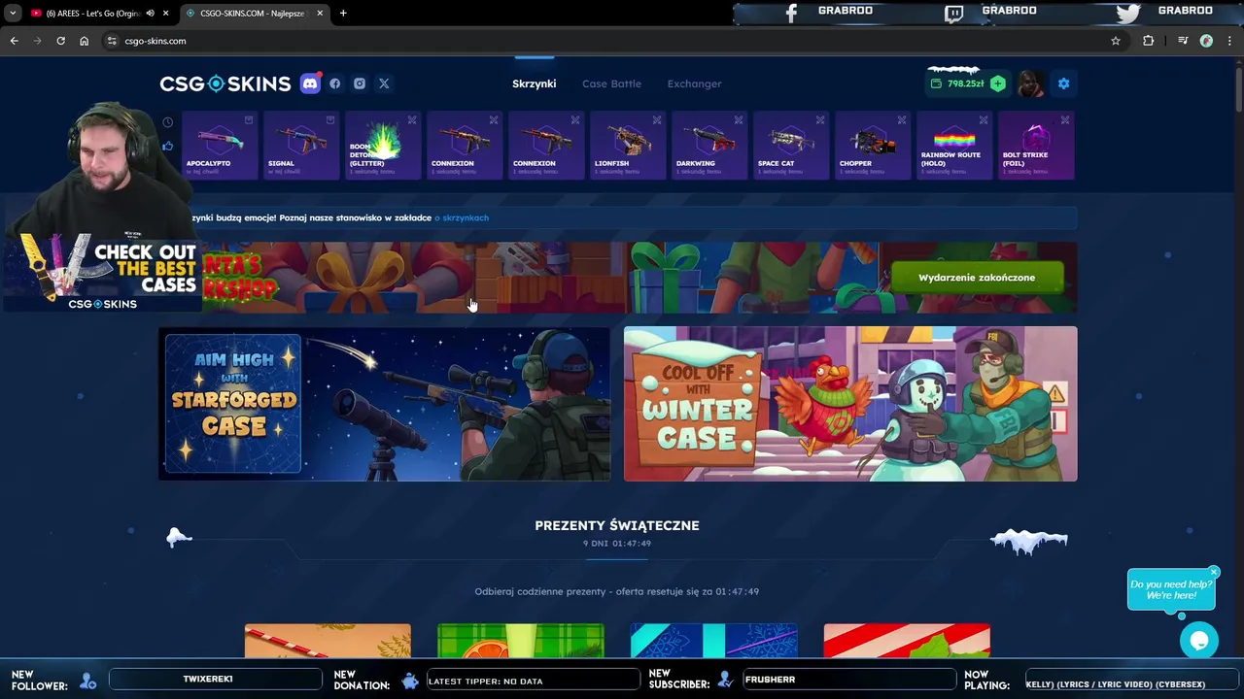The width and height of the screenshot is (1244, 699).
Task: Open the X (Twitter) page icon
Action: coord(384,83)
